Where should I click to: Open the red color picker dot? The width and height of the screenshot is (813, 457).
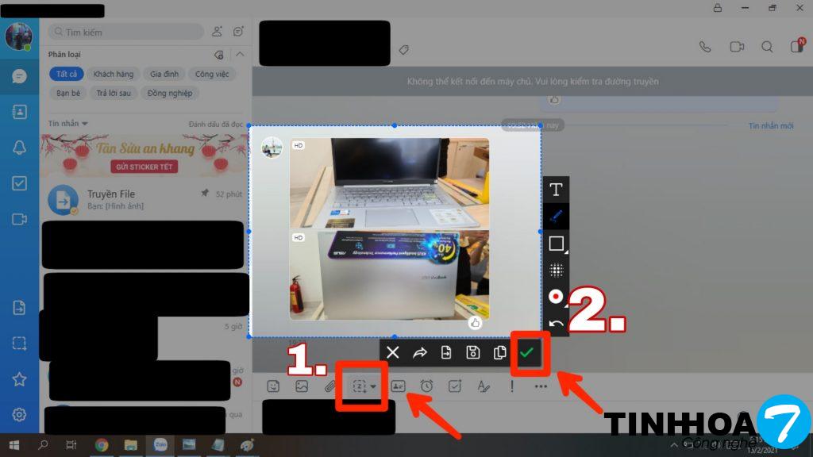tap(557, 297)
